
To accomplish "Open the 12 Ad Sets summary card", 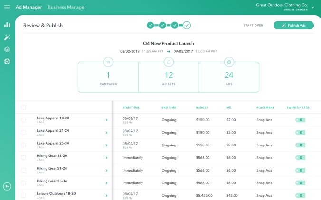I will point(169,77).
